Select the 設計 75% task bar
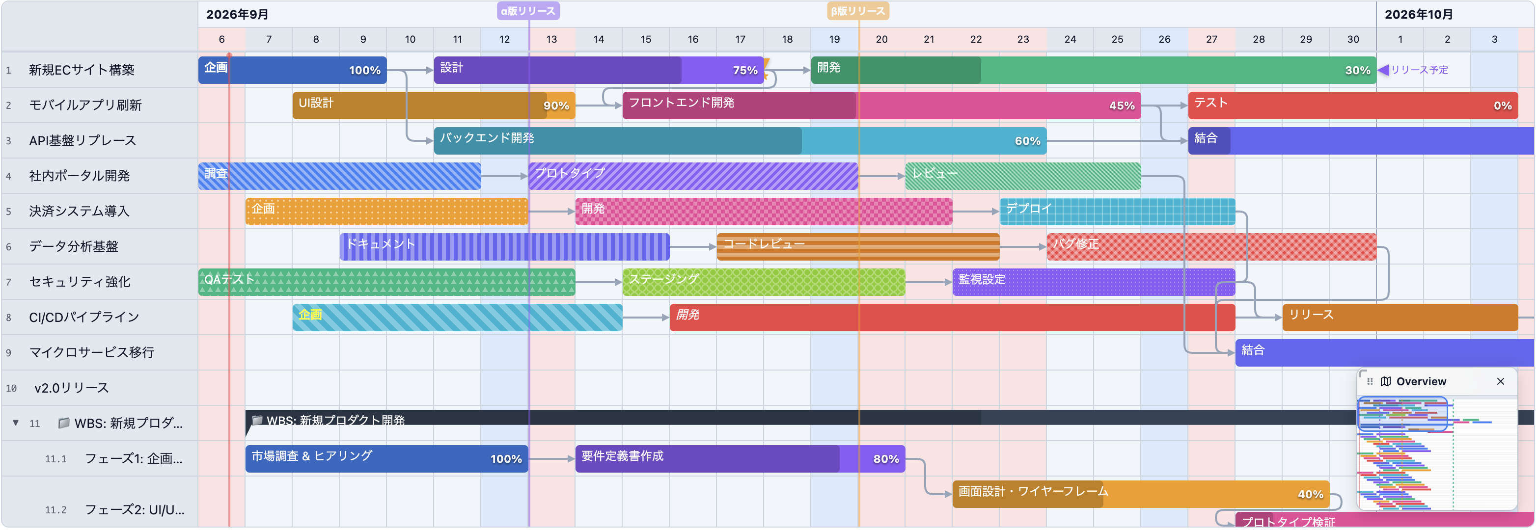This screenshot has width=1538, height=531. click(599, 70)
